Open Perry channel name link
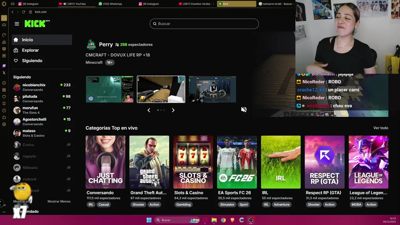Screen dimensions: 400x225 tap(106, 44)
